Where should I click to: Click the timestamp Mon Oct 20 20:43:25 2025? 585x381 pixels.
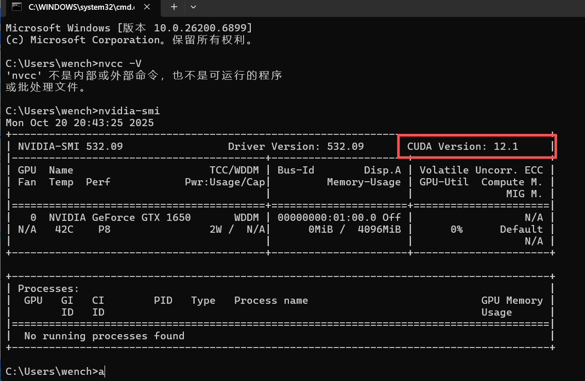[79, 123]
